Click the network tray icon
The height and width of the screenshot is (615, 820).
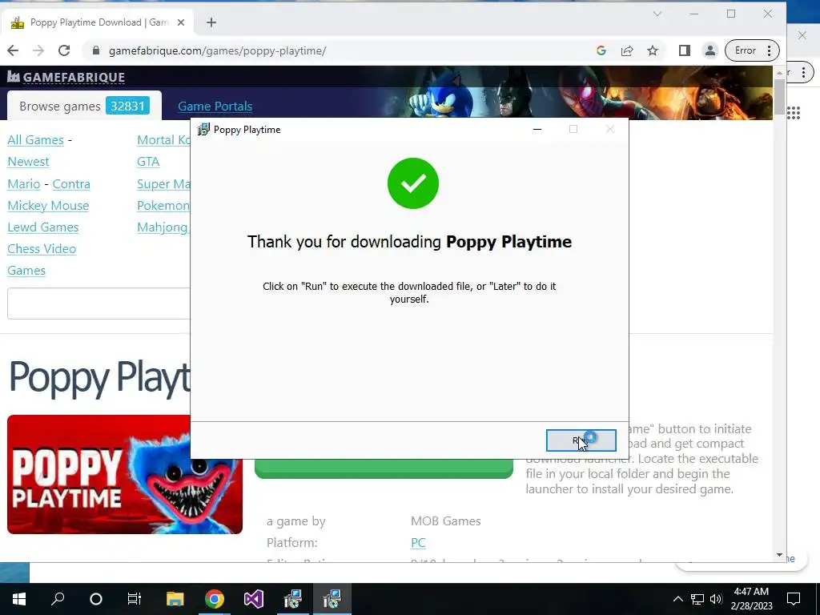coord(697,599)
